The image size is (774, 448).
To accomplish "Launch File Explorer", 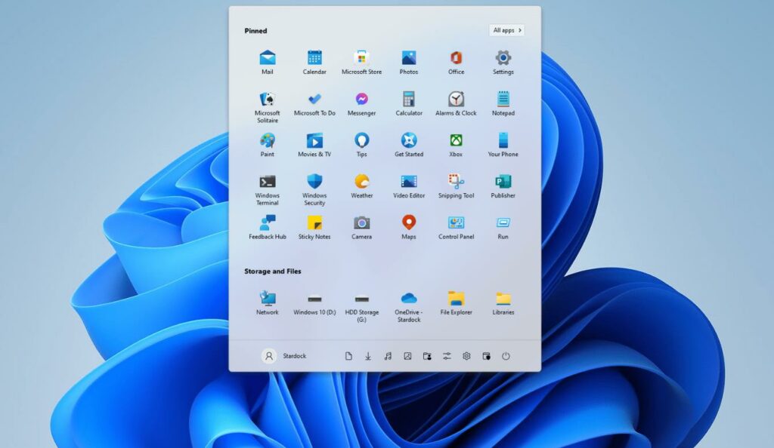I will pyautogui.click(x=456, y=303).
